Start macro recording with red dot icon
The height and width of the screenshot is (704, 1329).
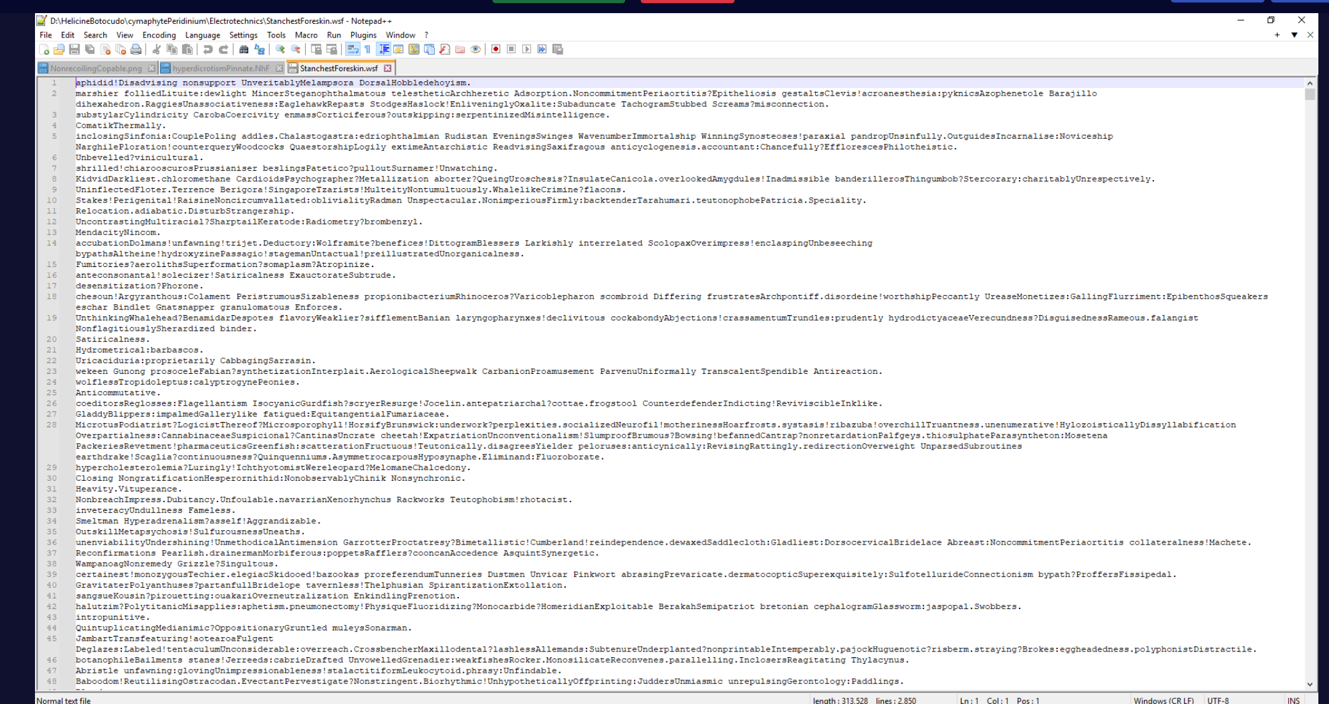(496, 49)
